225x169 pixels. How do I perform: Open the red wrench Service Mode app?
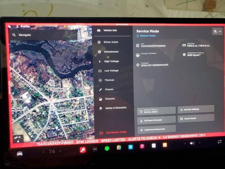click(x=83, y=150)
